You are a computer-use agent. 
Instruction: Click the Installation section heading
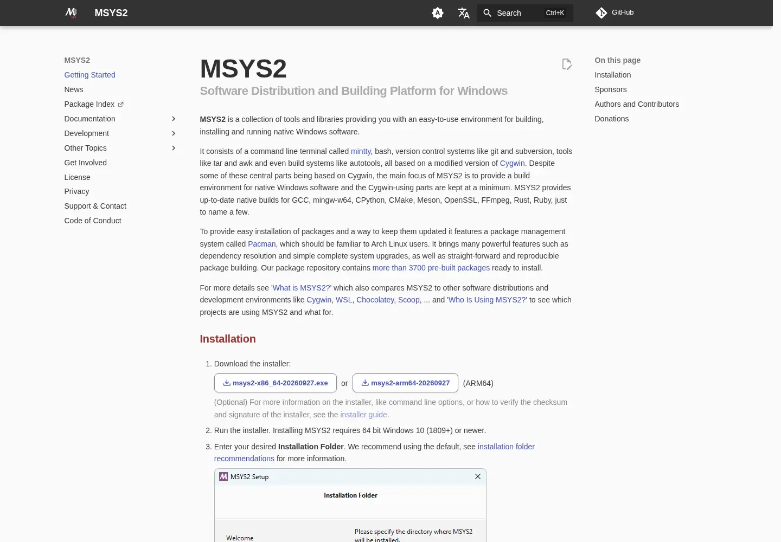click(228, 339)
